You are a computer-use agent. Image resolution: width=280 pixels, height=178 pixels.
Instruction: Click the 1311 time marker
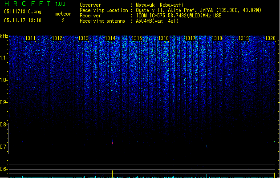(x=30, y=38)
